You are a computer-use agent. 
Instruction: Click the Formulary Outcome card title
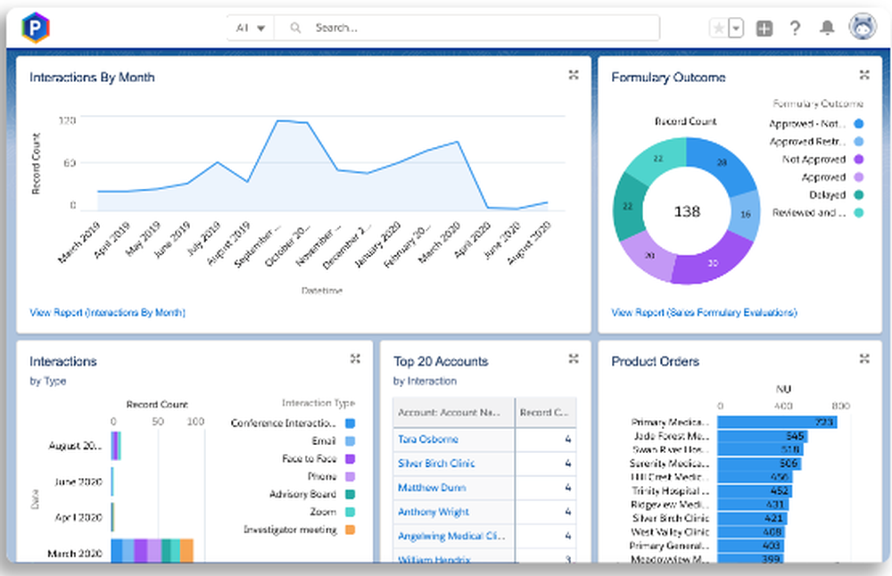click(x=668, y=78)
